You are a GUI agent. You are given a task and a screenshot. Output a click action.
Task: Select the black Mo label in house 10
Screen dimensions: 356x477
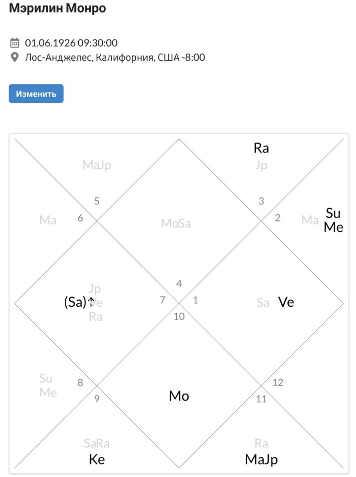click(x=179, y=396)
